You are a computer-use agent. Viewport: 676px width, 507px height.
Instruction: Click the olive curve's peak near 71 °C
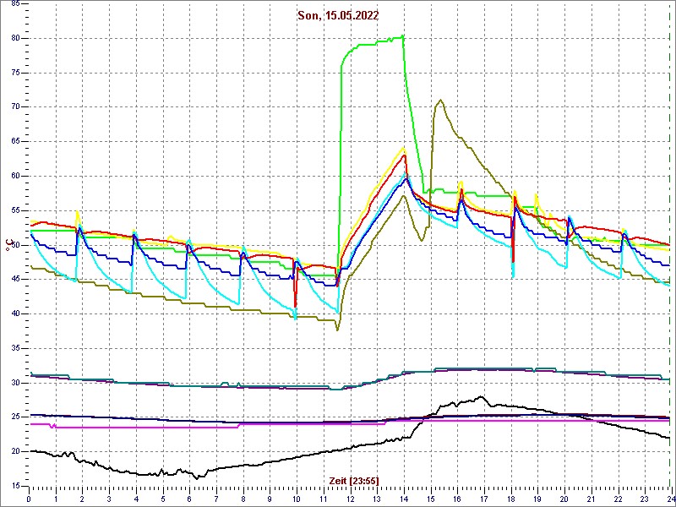(440, 100)
